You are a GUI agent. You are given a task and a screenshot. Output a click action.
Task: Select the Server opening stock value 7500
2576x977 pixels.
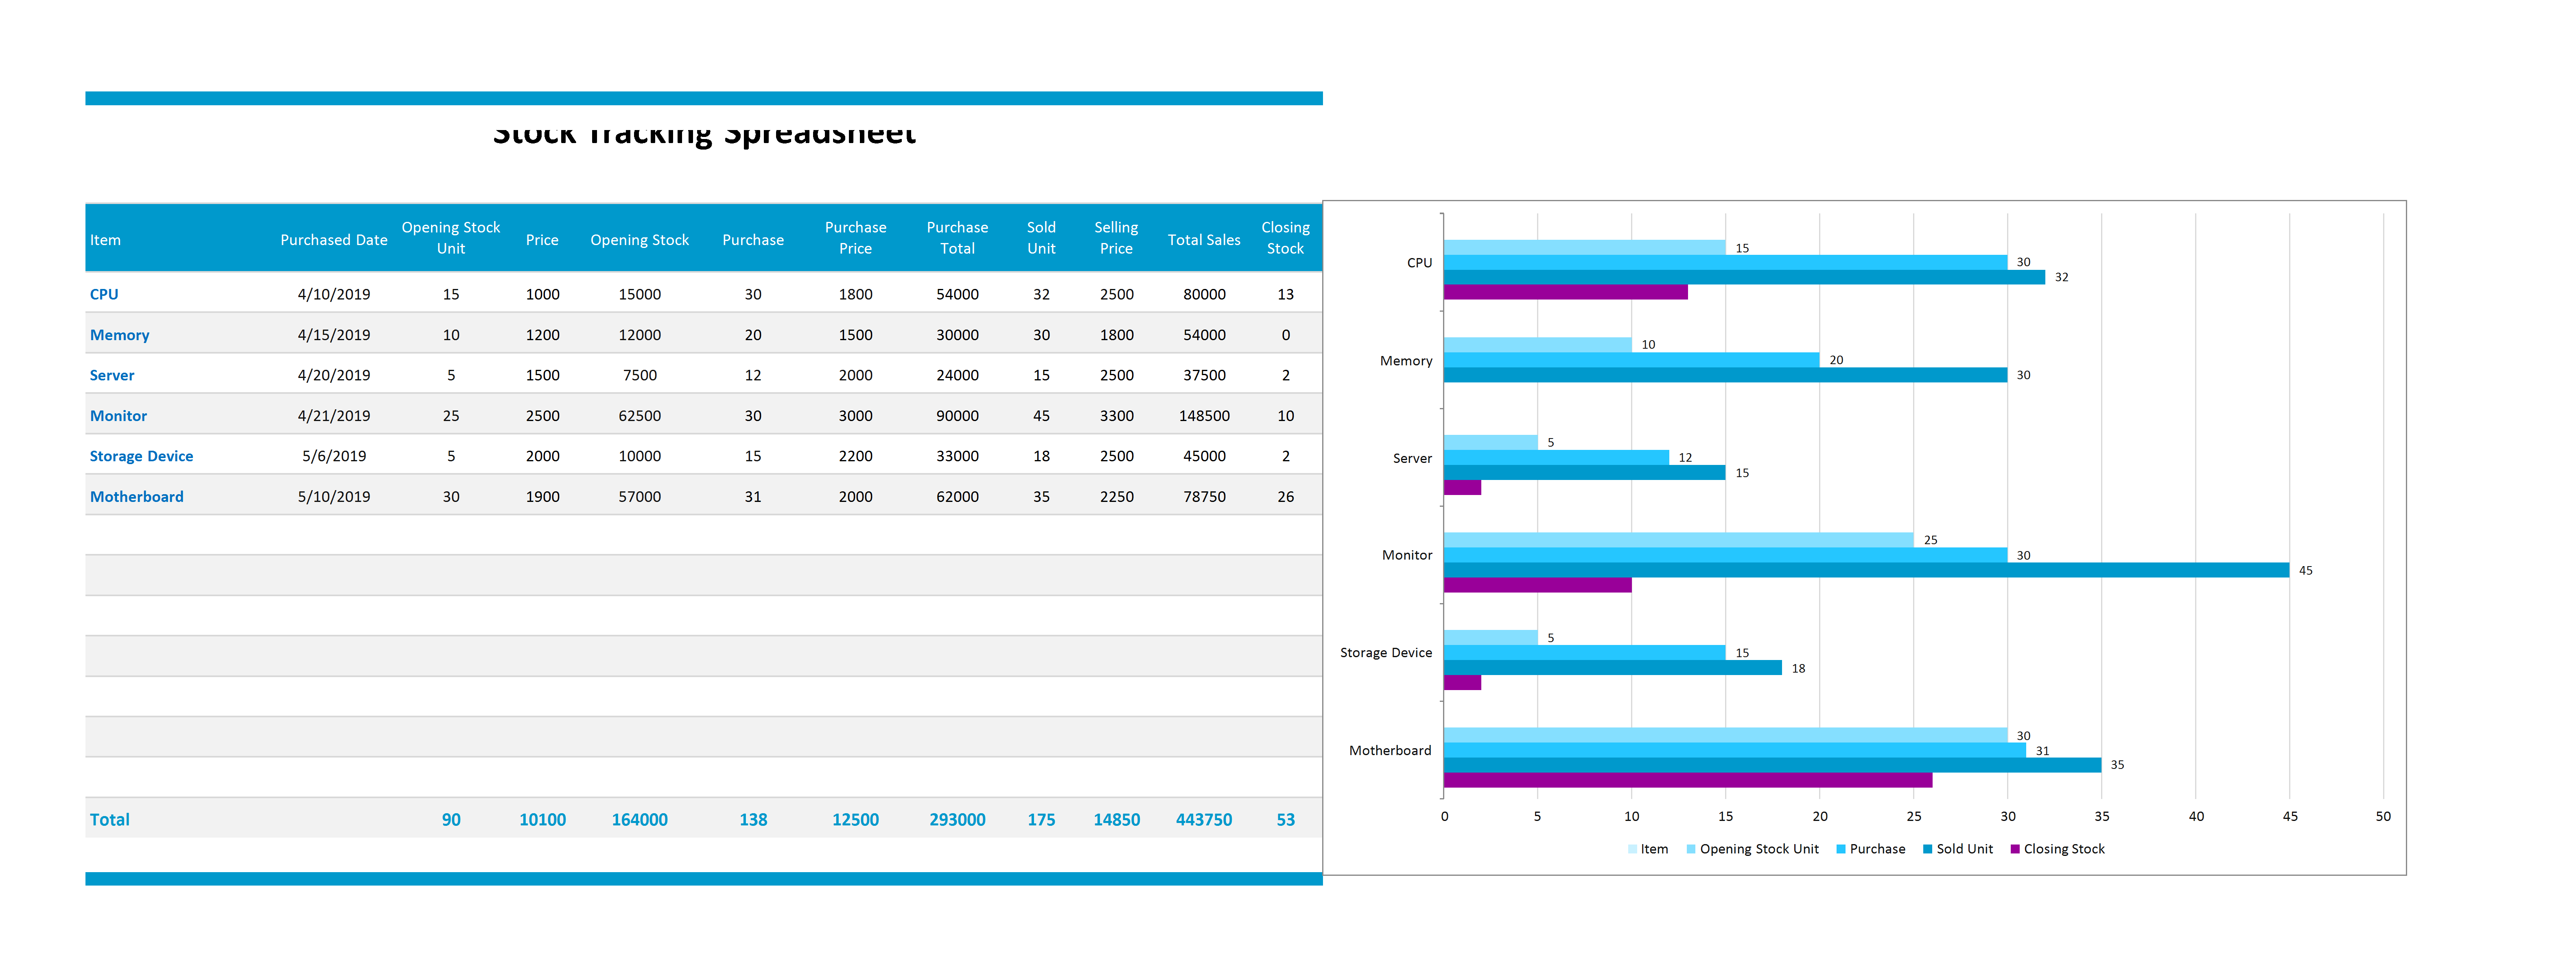click(639, 375)
